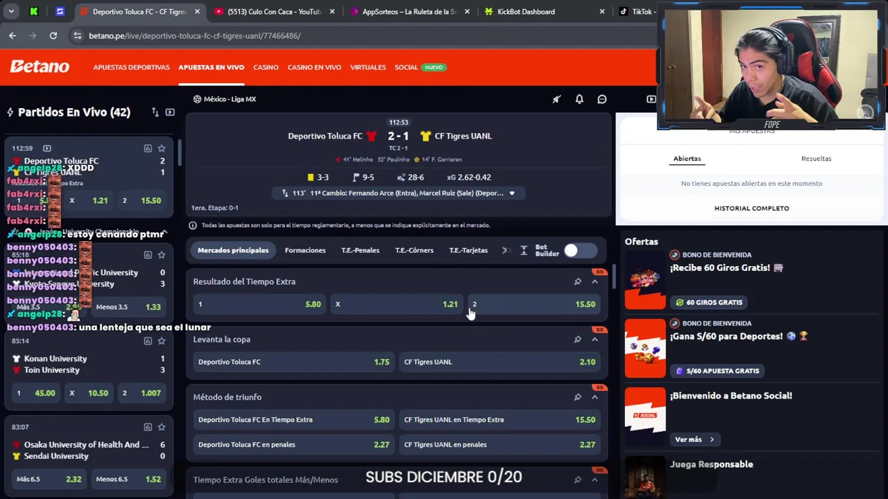888x499 pixels.
Task: Open Virtuales menu item
Action: pos(368,67)
